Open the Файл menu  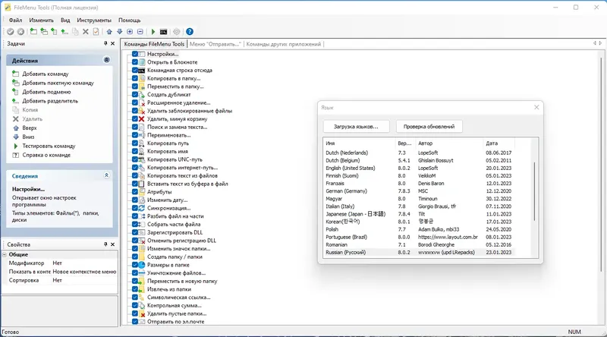coord(15,20)
